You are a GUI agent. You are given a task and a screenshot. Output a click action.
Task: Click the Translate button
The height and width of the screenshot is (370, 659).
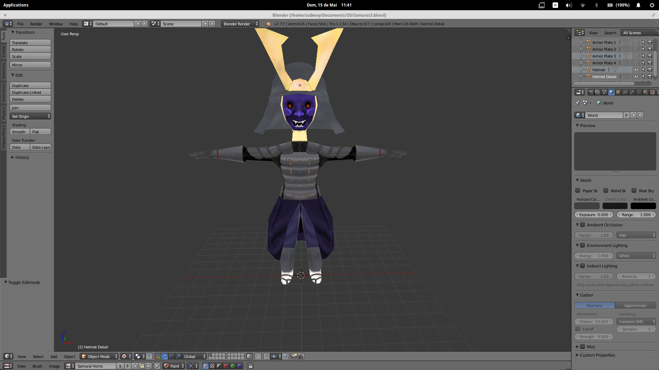(31, 42)
